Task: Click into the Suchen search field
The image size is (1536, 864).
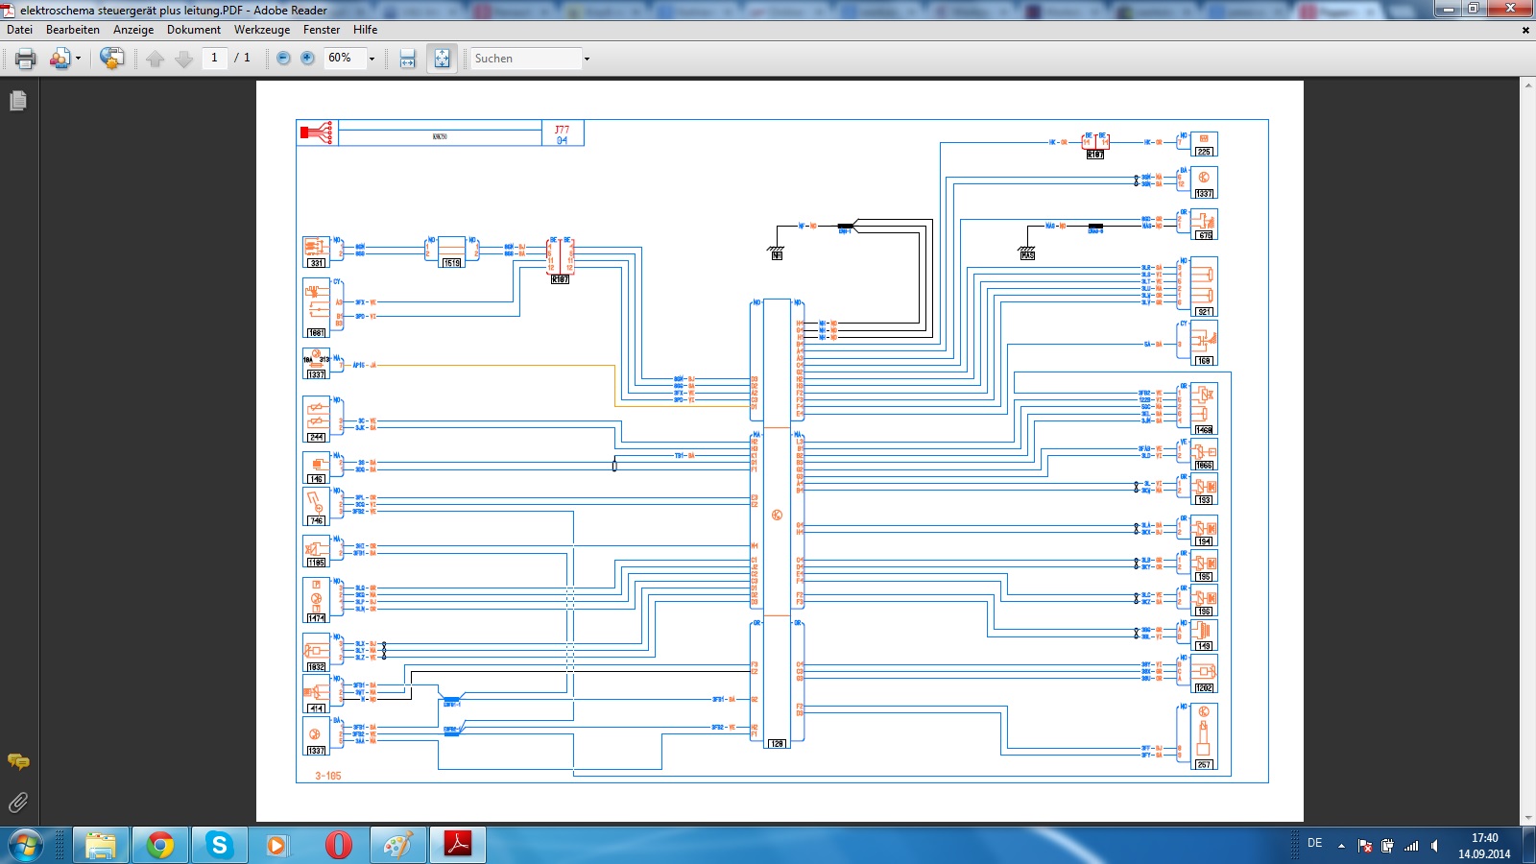Action: (526, 59)
